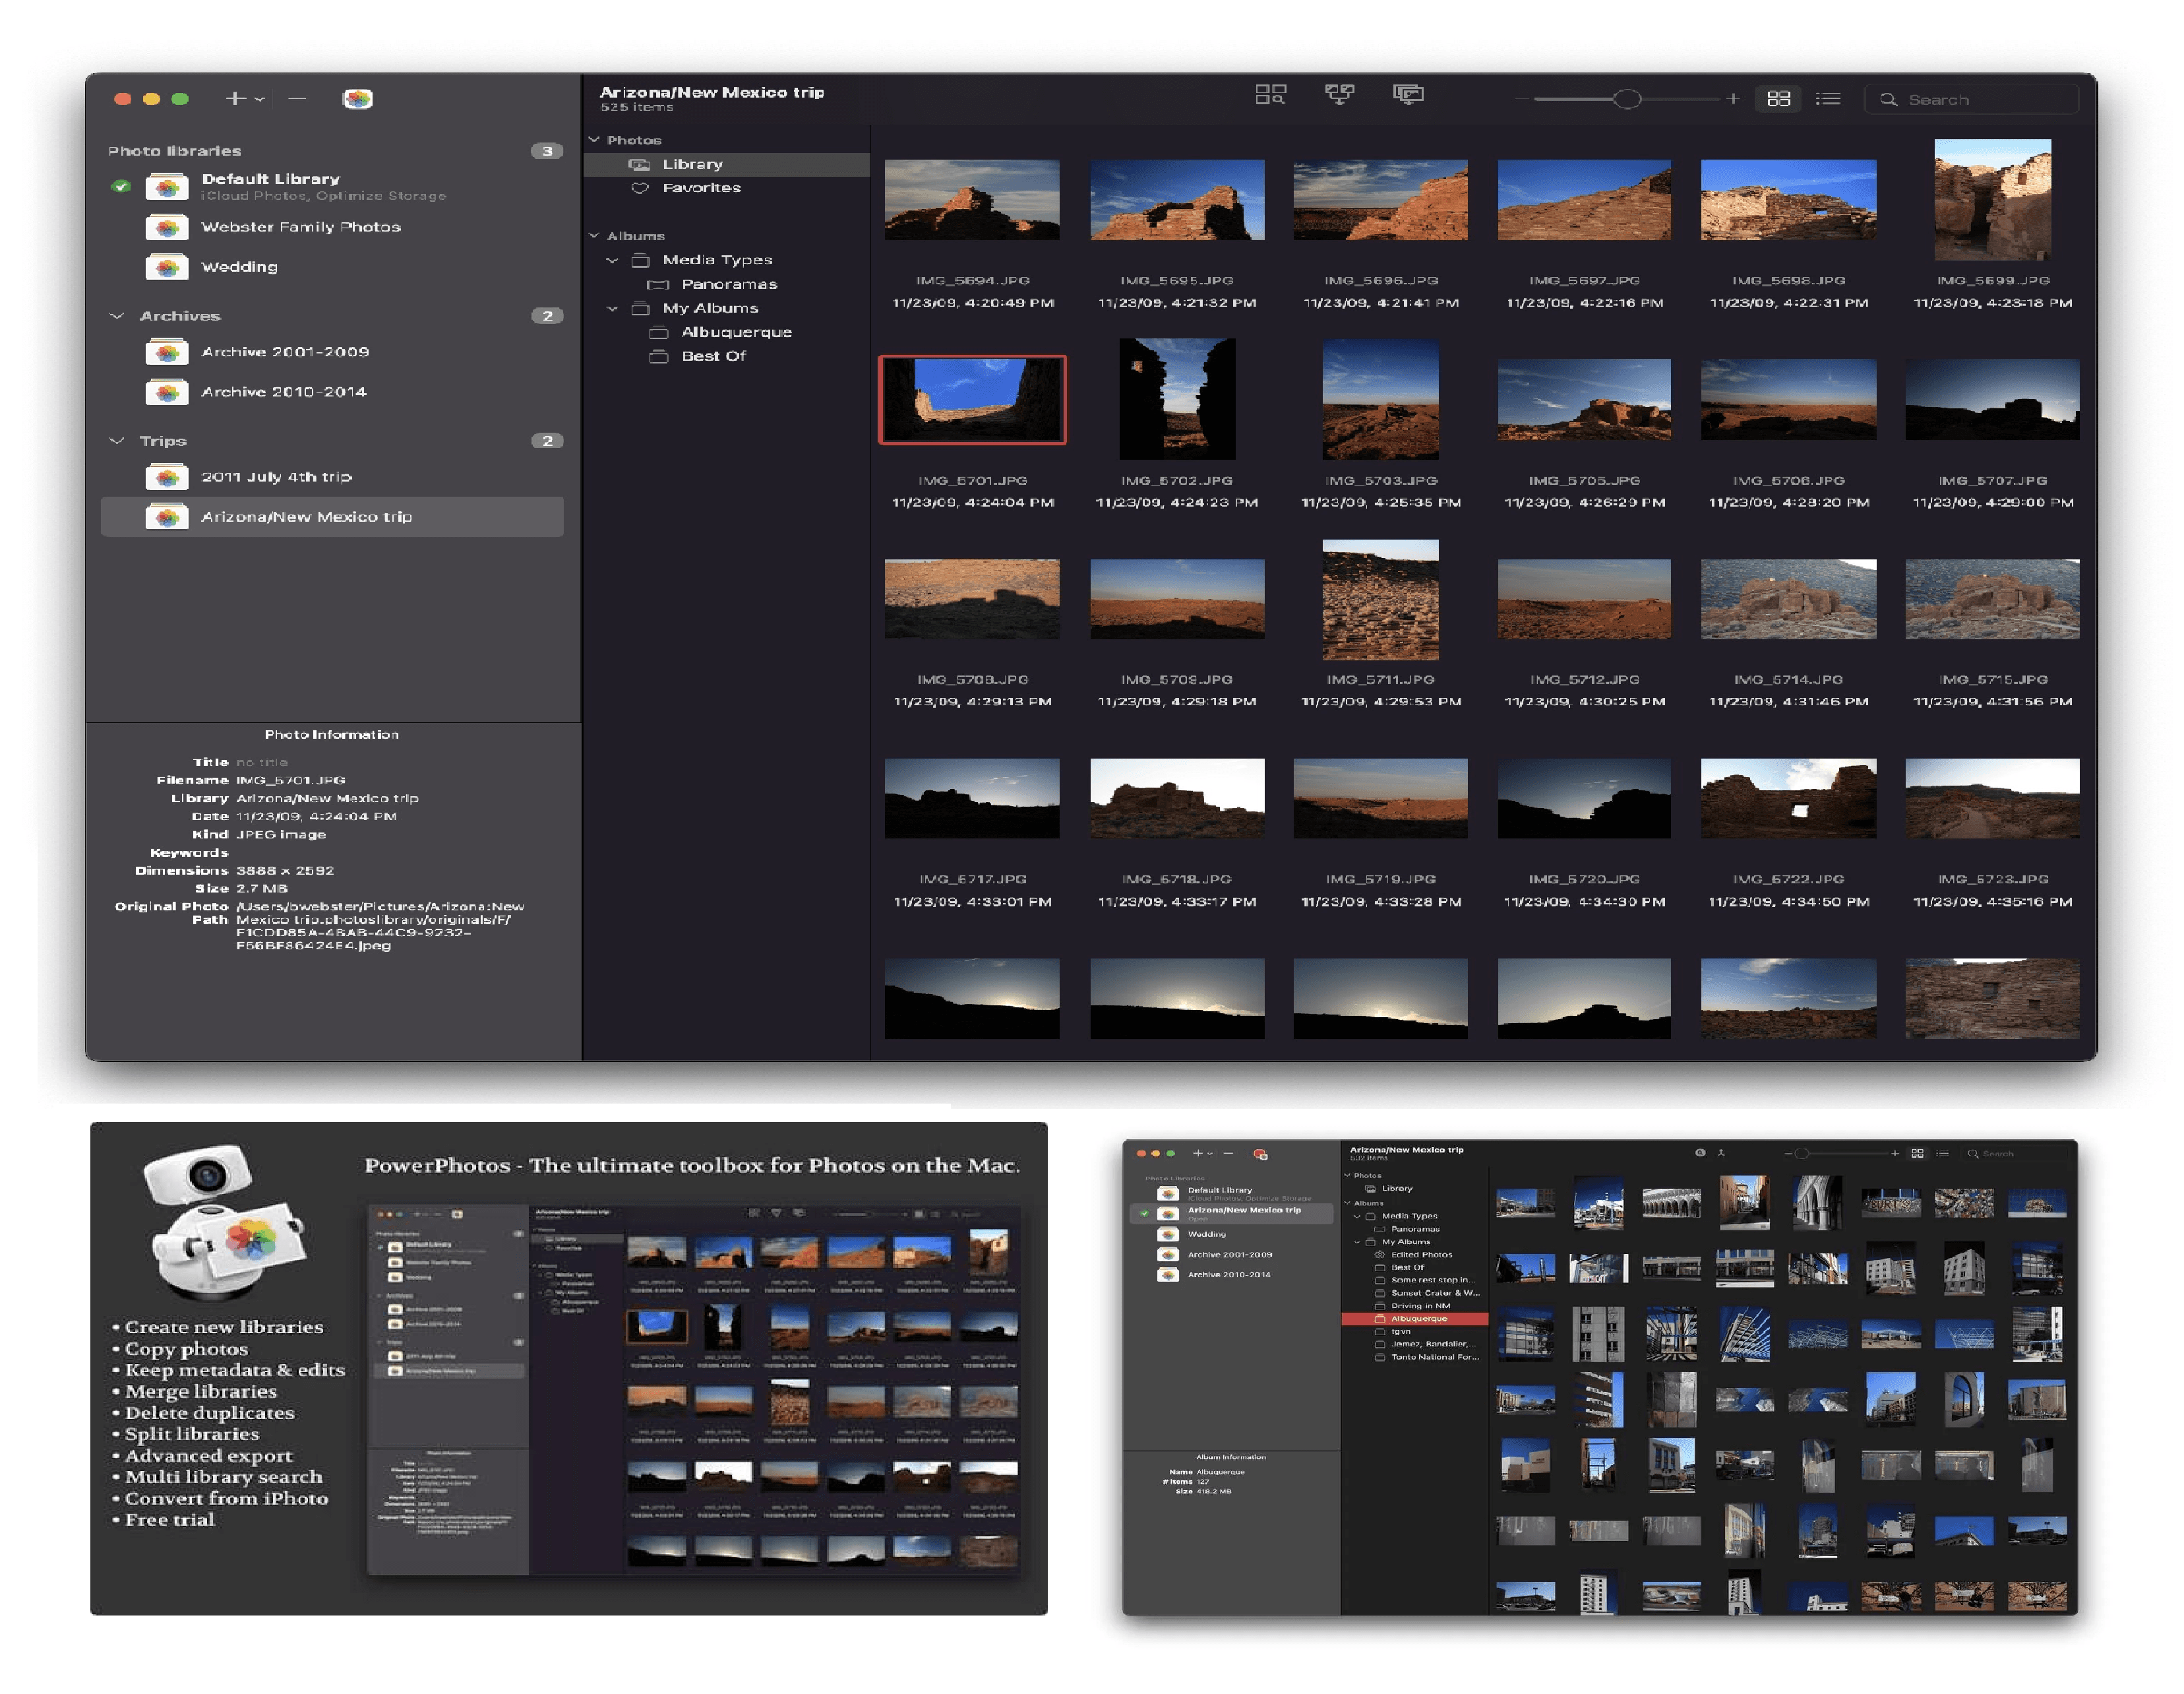Click the round search-photo icon in lower-right window toolbar
The image size is (2184, 1694).
coord(1700,1152)
